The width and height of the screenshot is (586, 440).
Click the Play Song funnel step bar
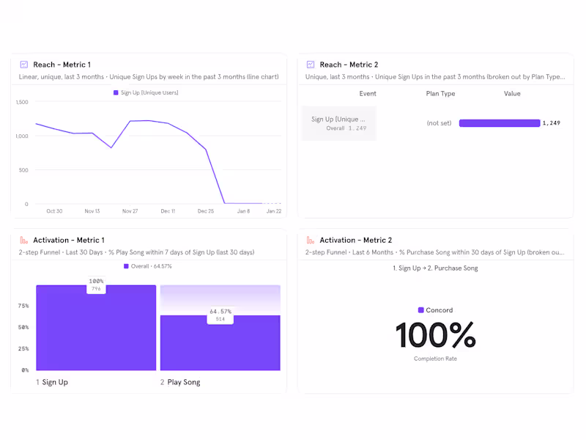(220, 342)
